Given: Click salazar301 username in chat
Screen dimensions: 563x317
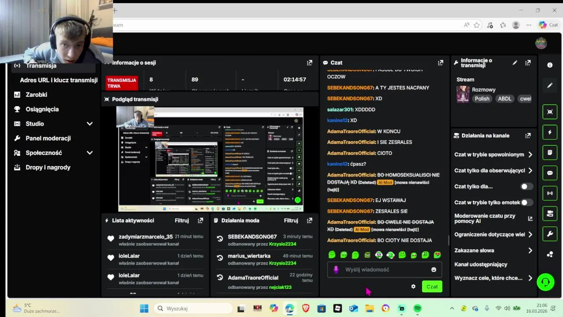Looking at the screenshot, I should click(340, 110).
